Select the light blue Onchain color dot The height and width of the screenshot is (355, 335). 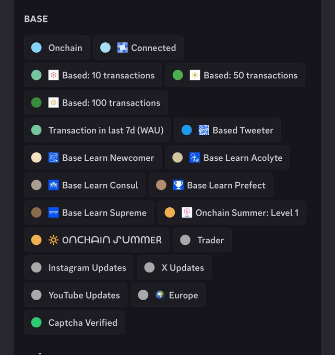[x=36, y=48]
